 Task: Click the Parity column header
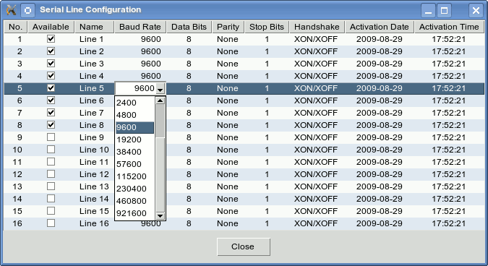pyautogui.click(x=228, y=27)
